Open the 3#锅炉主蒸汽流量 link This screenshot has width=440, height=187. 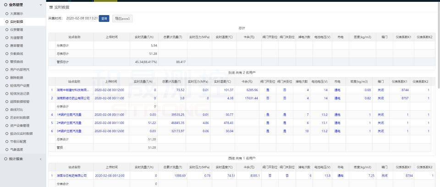point(69,131)
